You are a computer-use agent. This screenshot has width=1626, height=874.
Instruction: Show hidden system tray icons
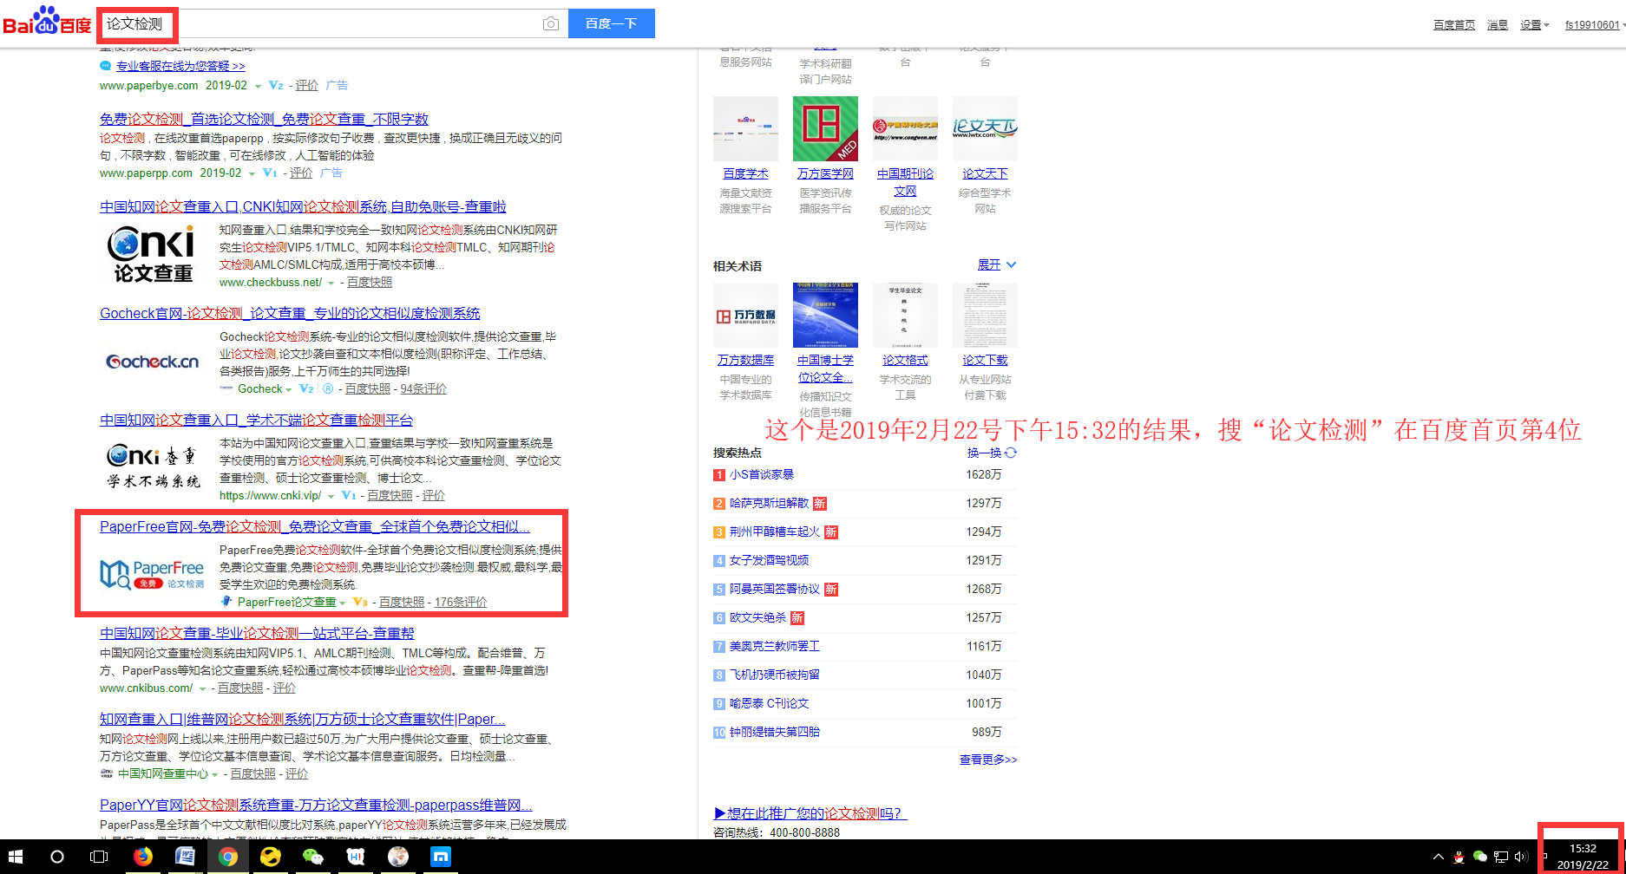pyautogui.click(x=1438, y=857)
